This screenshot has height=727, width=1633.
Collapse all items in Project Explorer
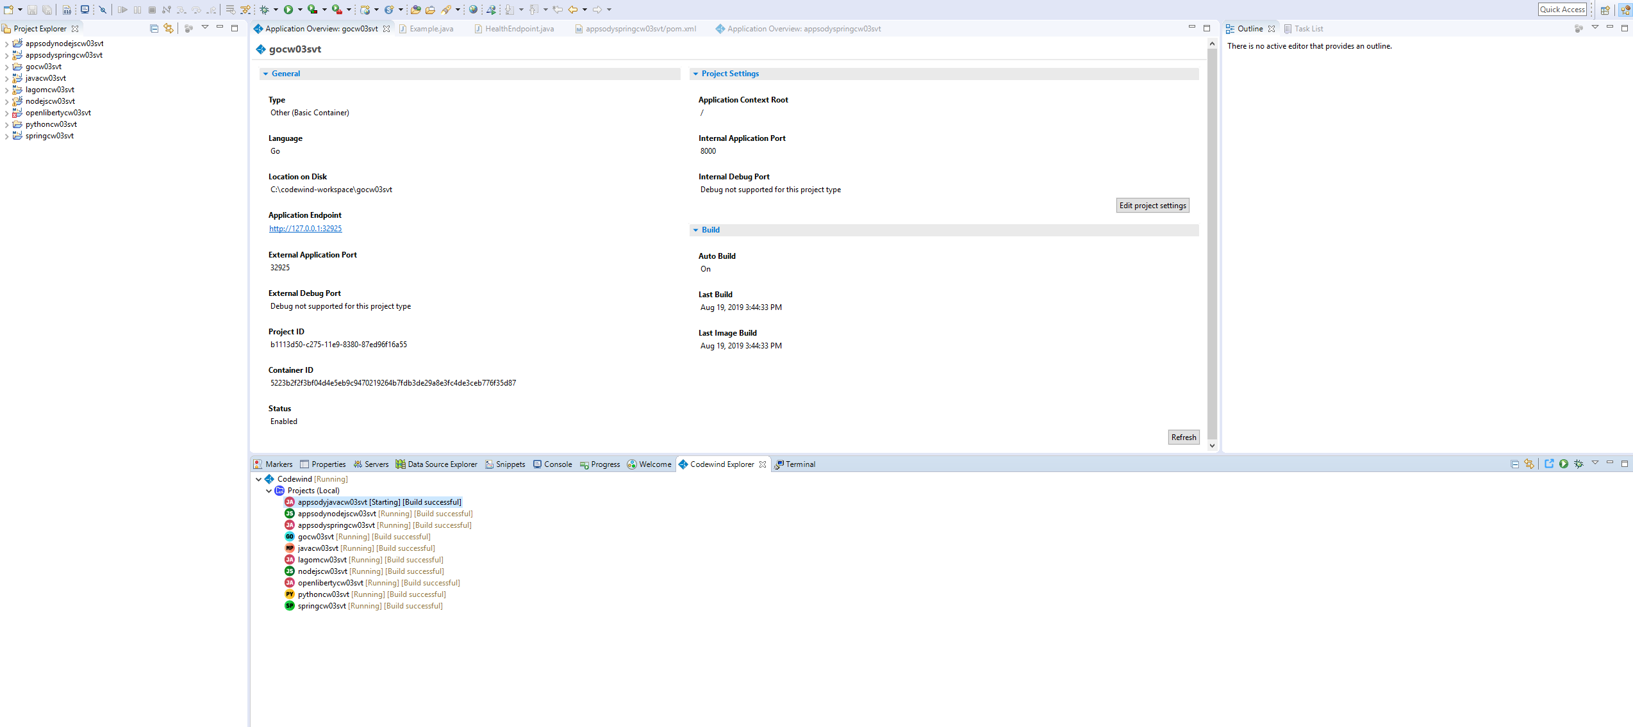[x=153, y=28]
